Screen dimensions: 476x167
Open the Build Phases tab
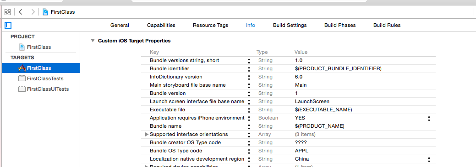coord(340,25)
